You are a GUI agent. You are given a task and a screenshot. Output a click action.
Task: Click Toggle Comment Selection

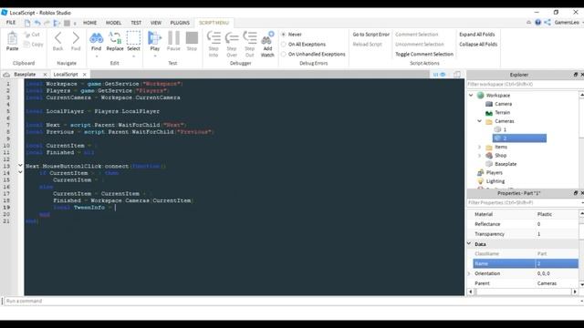(x=424, y=55)
